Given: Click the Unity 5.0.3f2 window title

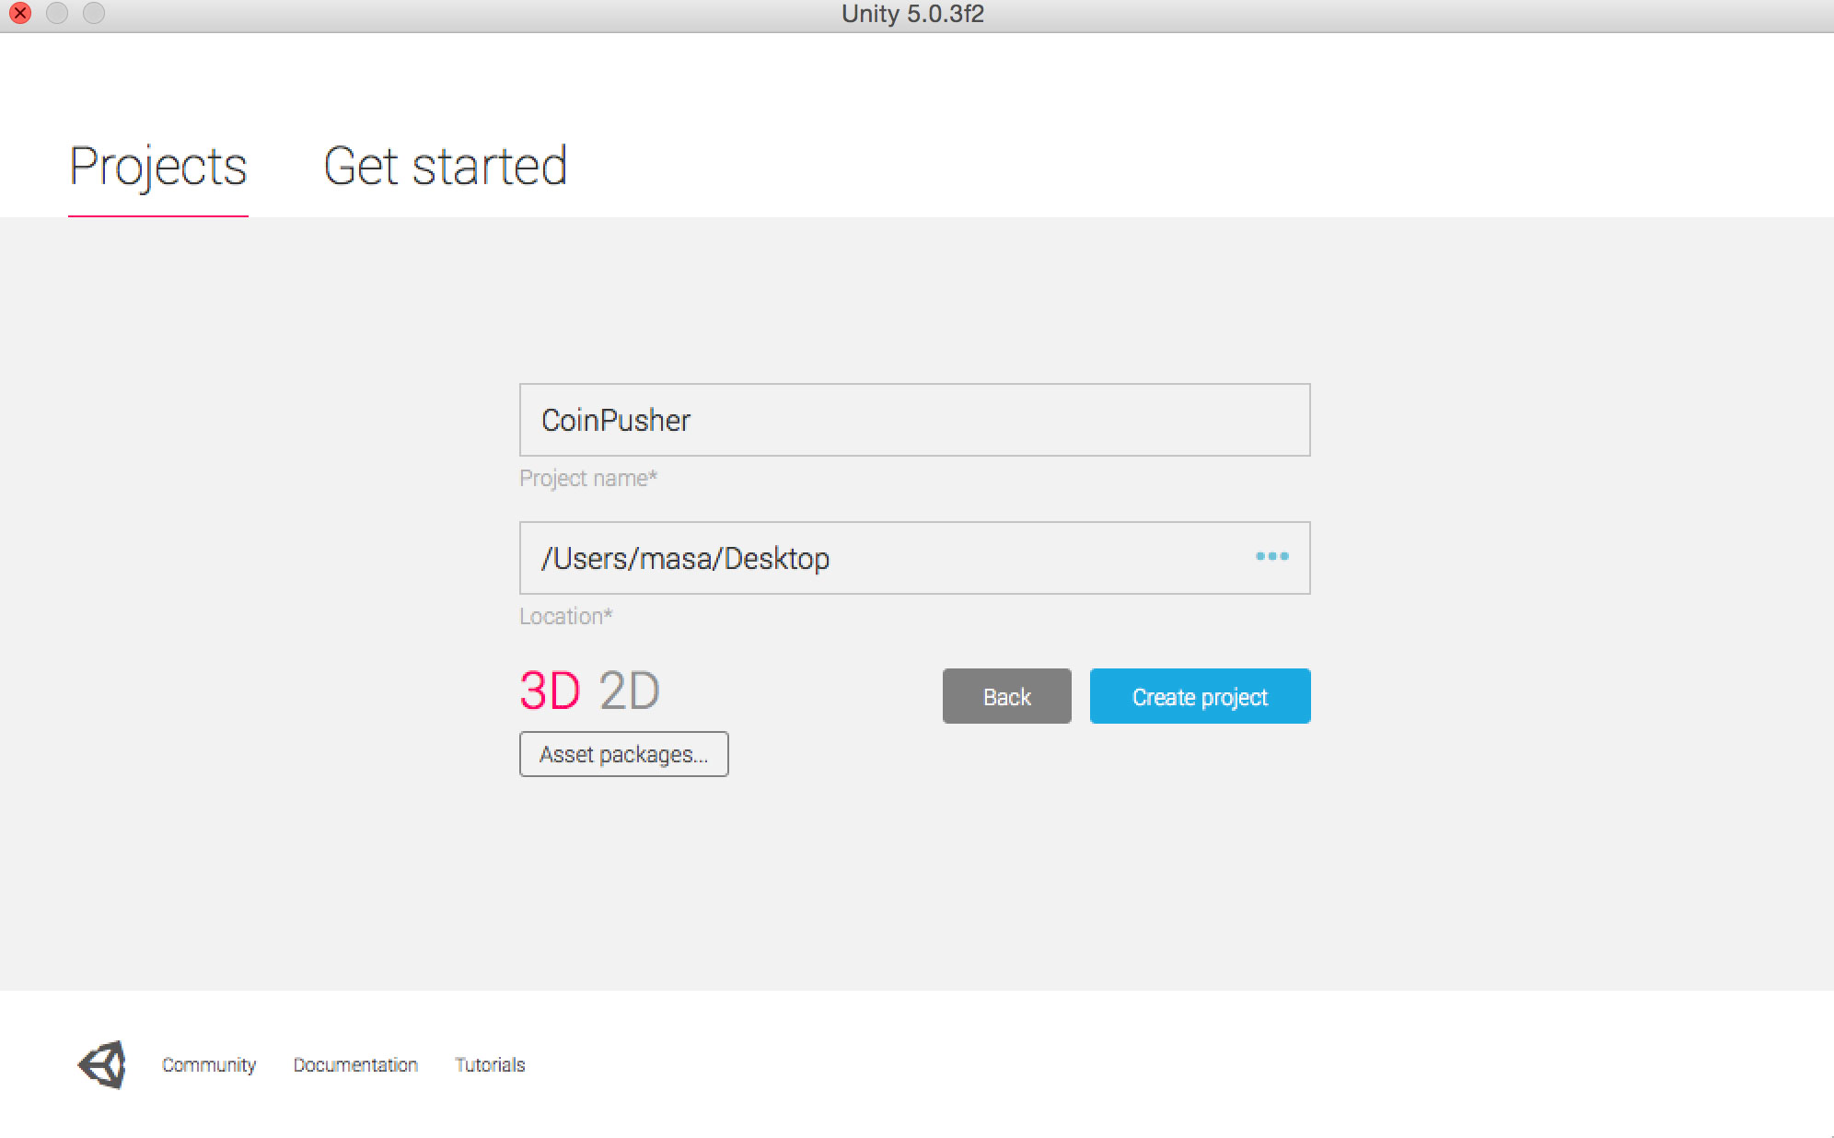Looking at the screenshot, I should (912, 15).
